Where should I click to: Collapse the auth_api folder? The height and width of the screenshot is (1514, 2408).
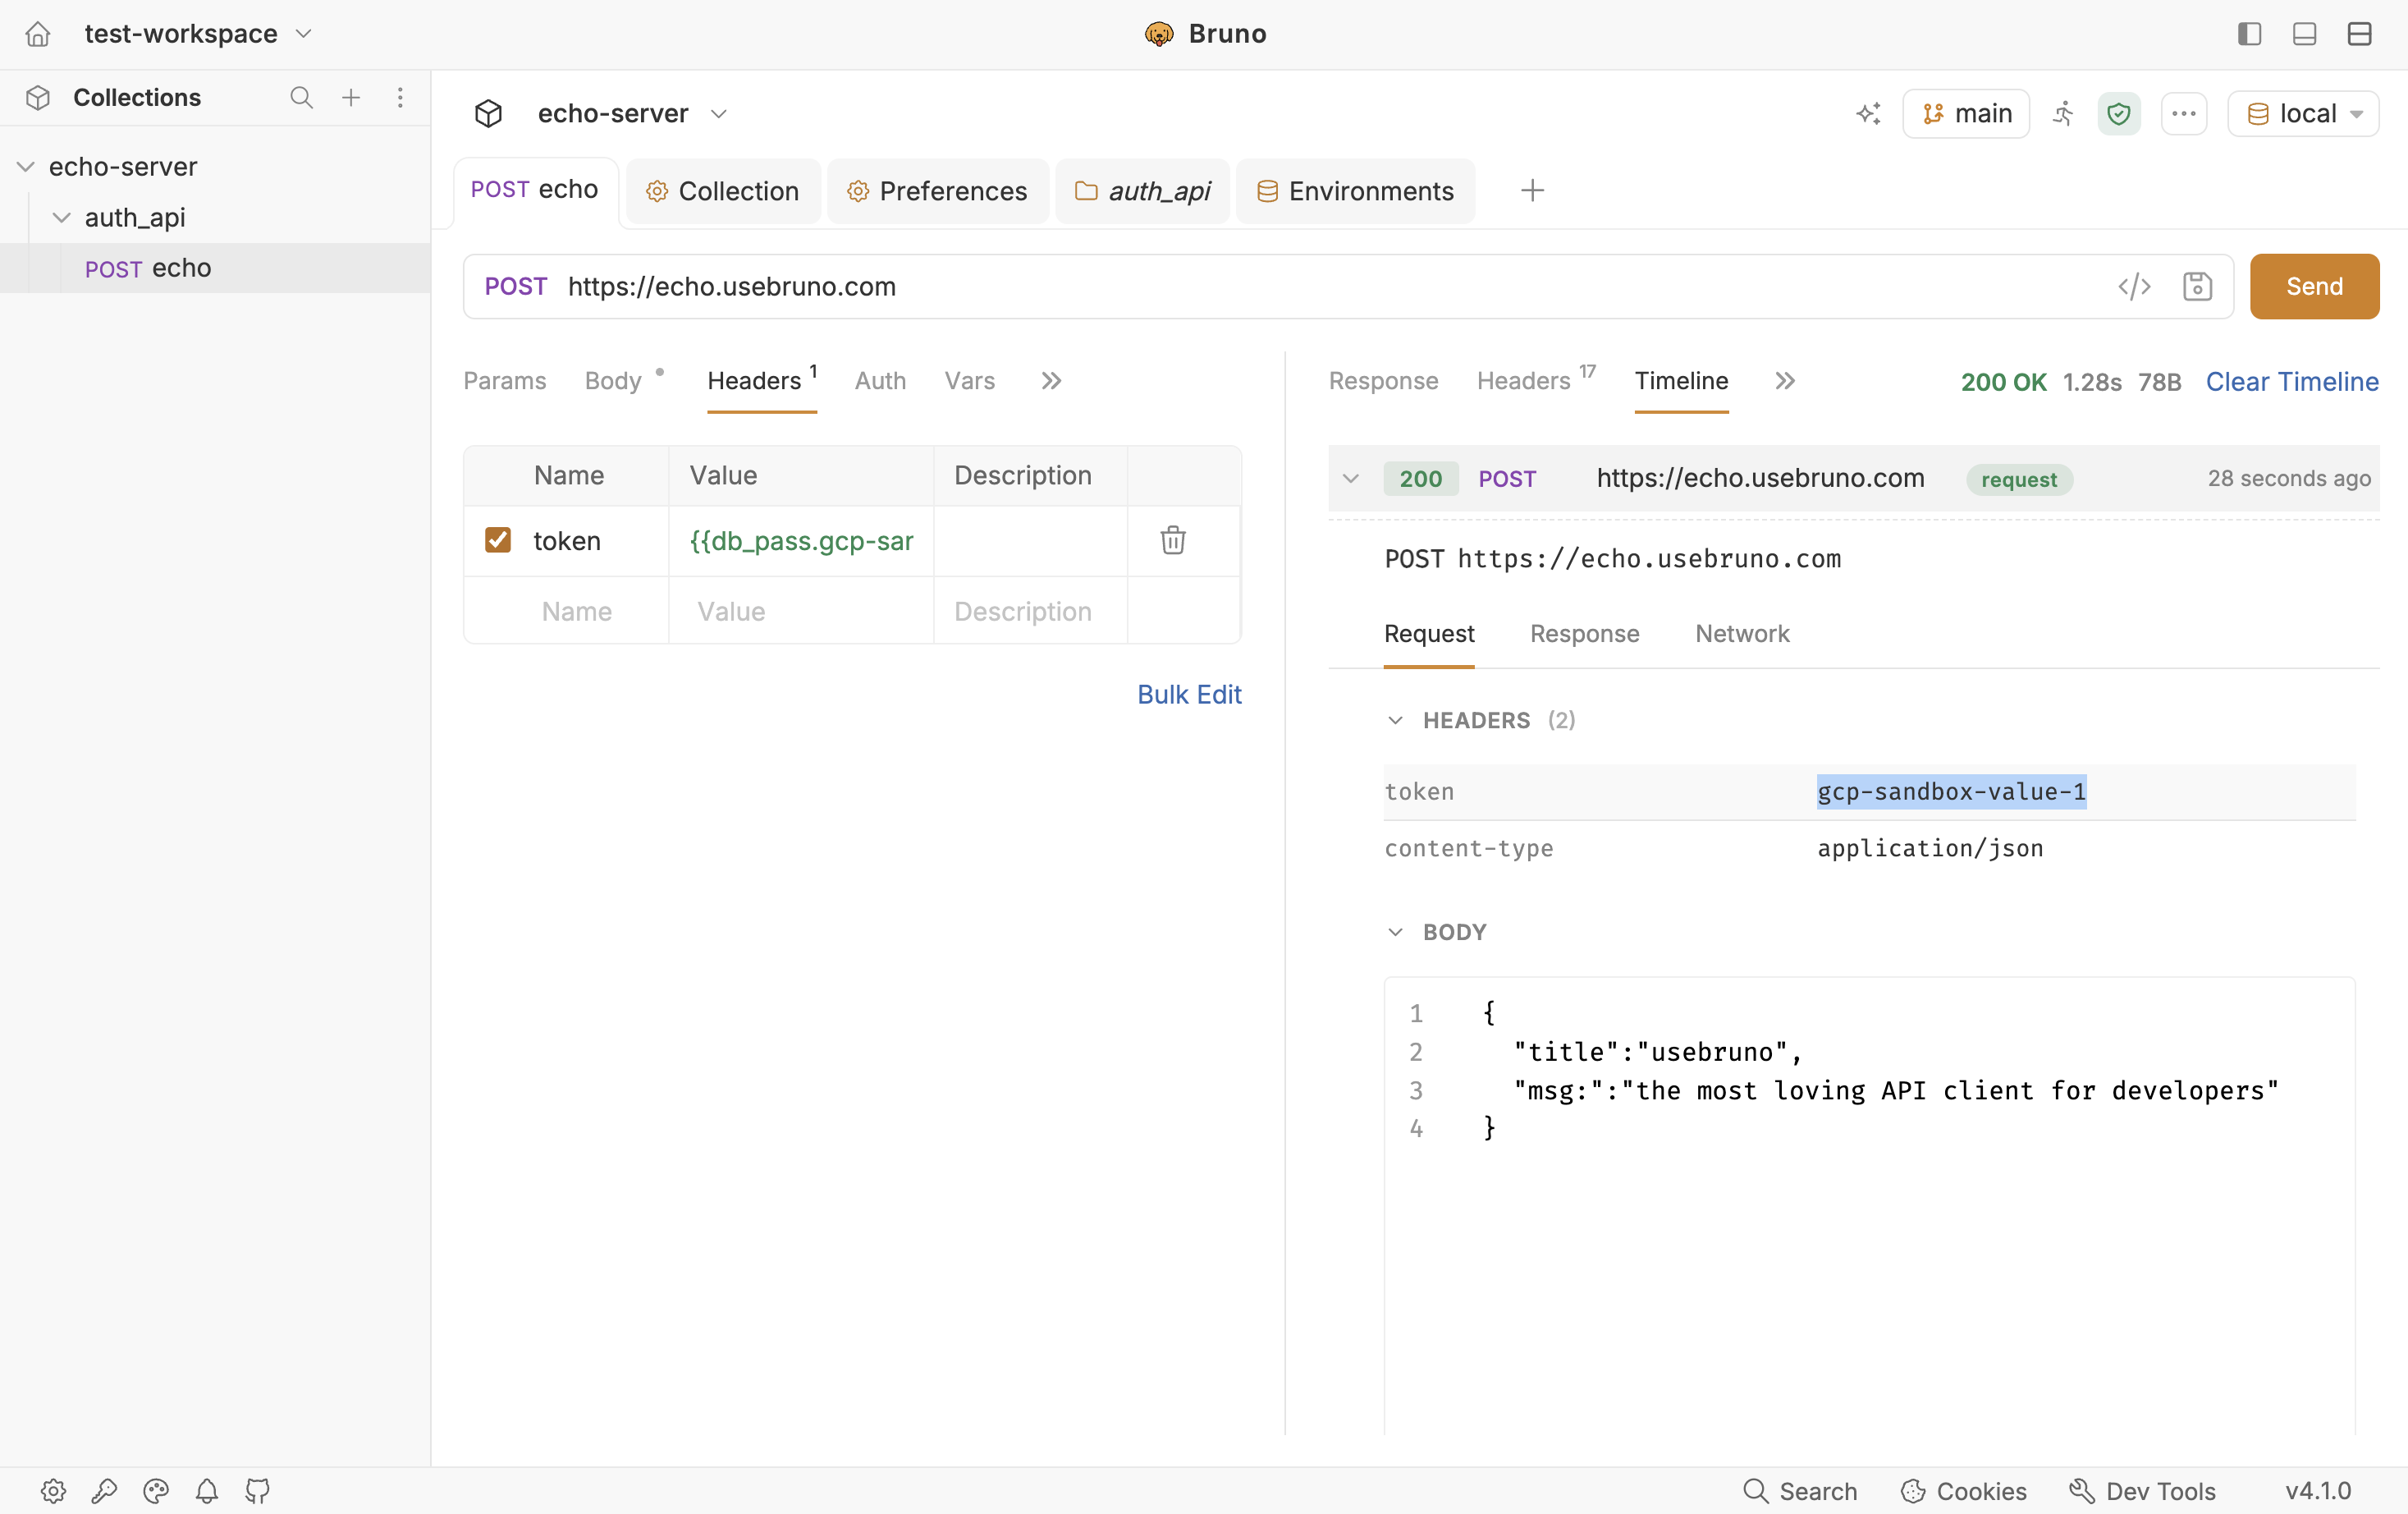[x=62, y=217]
